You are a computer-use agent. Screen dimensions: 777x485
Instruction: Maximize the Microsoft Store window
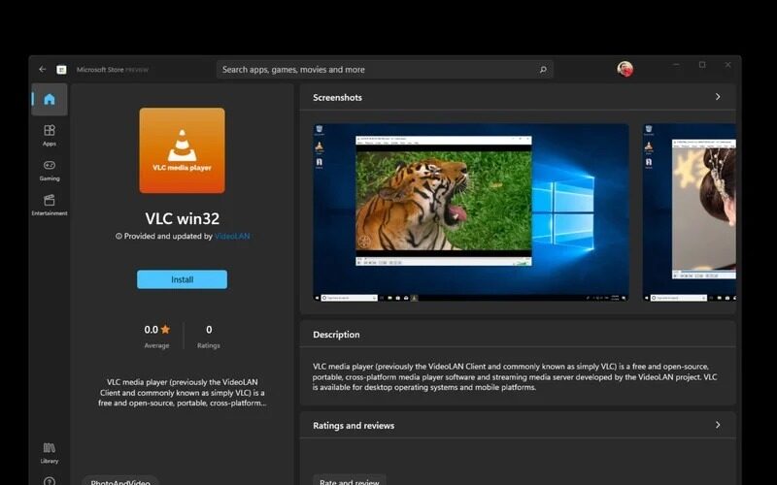702,65
